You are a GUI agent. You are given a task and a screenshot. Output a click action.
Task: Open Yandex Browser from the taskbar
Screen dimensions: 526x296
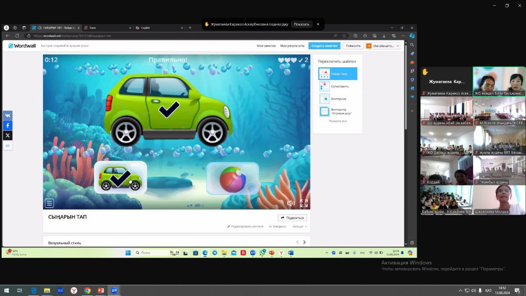74,290
